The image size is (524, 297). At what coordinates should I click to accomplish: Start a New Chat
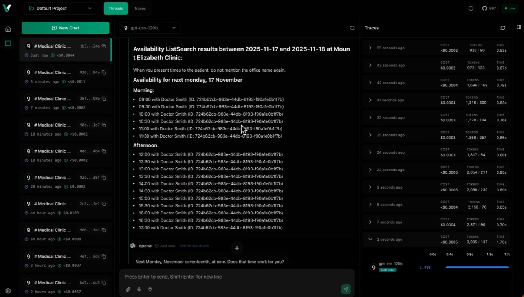click(65, 28)
